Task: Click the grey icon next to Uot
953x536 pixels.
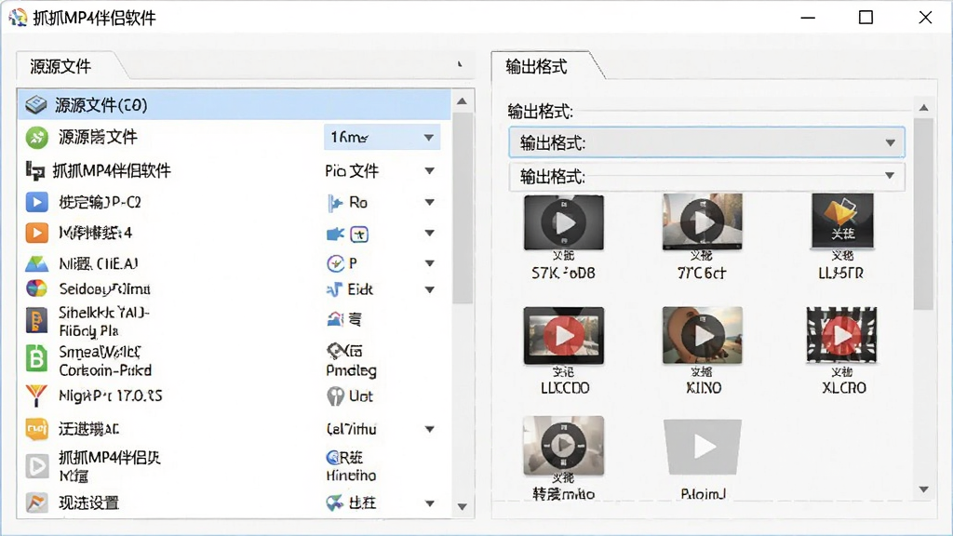Action: (x=335, y=396)
